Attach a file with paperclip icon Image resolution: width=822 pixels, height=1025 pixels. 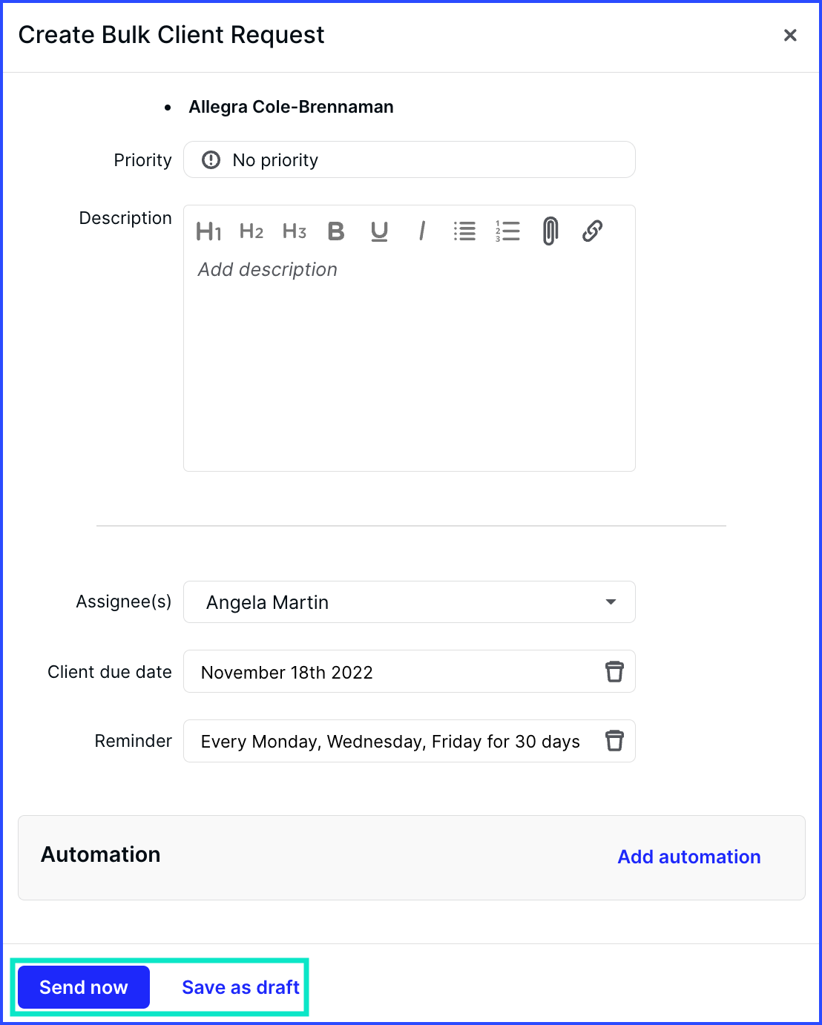(x=550, y=231)
